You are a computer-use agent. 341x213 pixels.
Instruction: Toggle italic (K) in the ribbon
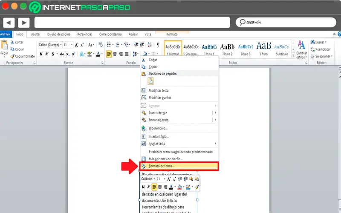point(47,54)
